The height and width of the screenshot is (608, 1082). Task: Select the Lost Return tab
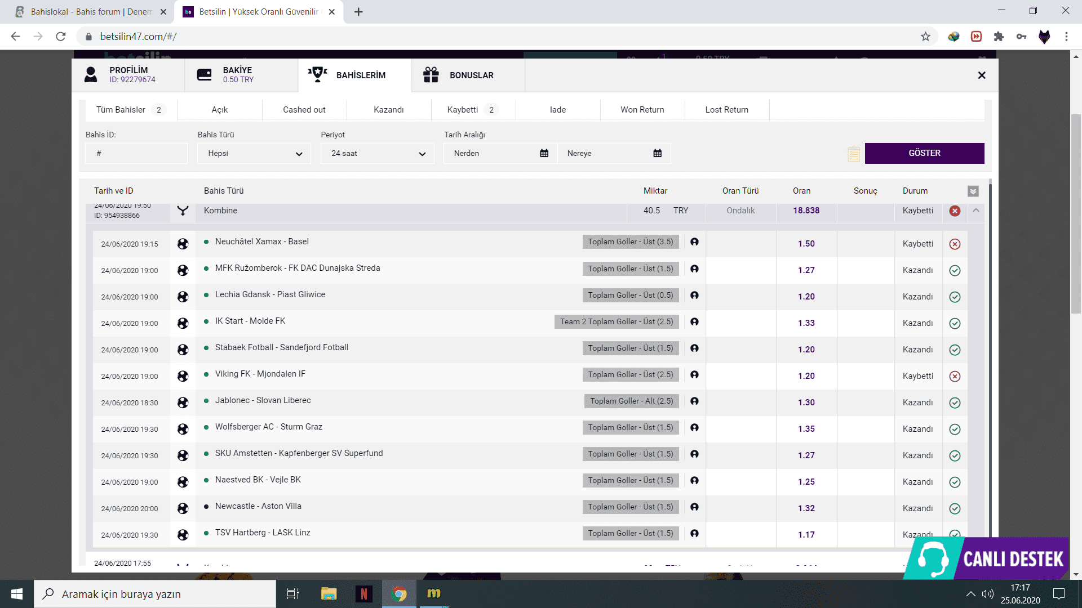click(x=727, y=110)
